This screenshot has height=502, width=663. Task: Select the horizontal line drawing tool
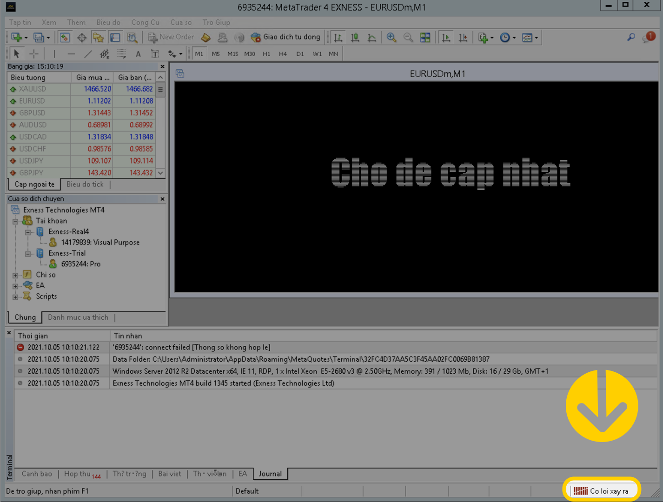[x=71, y=54]
